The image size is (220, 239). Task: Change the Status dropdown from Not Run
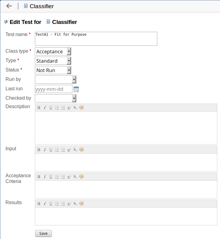point(53,70)
